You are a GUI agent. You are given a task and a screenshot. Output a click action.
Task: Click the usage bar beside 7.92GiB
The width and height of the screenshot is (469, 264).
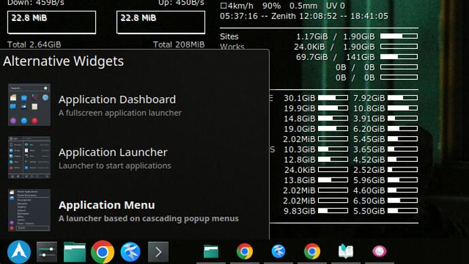pos(402,97)
